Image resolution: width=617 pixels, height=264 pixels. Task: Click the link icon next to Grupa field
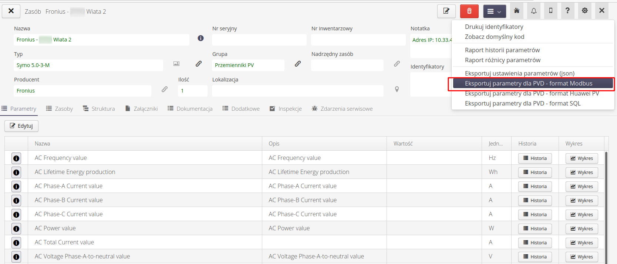click(298, 64)
